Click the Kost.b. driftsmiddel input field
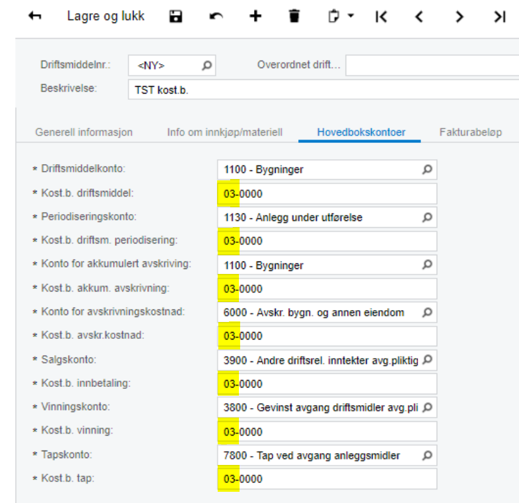Image resolution: width=519 pixels, height=503 pixels. click(327, 193)
